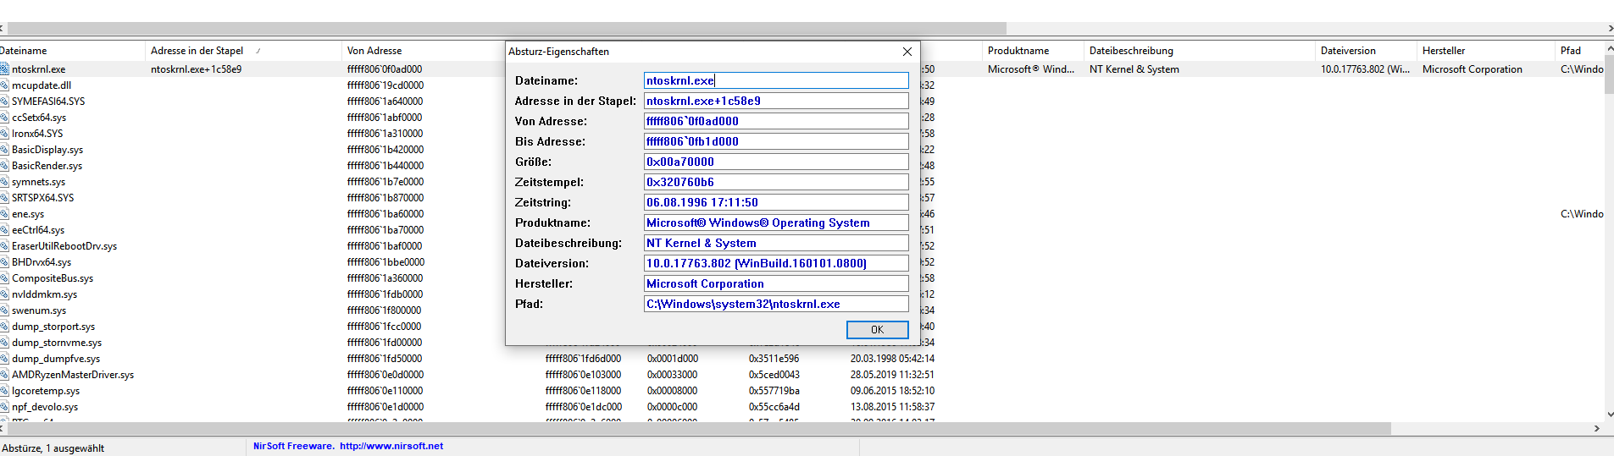Click the file icon beside CompositeBus.sys
The image size is (1614, 456).
(4, 278)
